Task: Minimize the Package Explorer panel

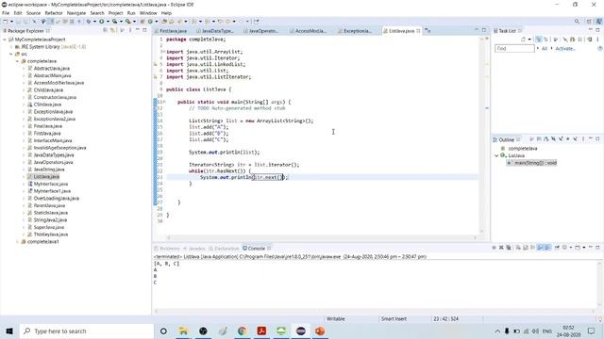Action: (138, 30)
